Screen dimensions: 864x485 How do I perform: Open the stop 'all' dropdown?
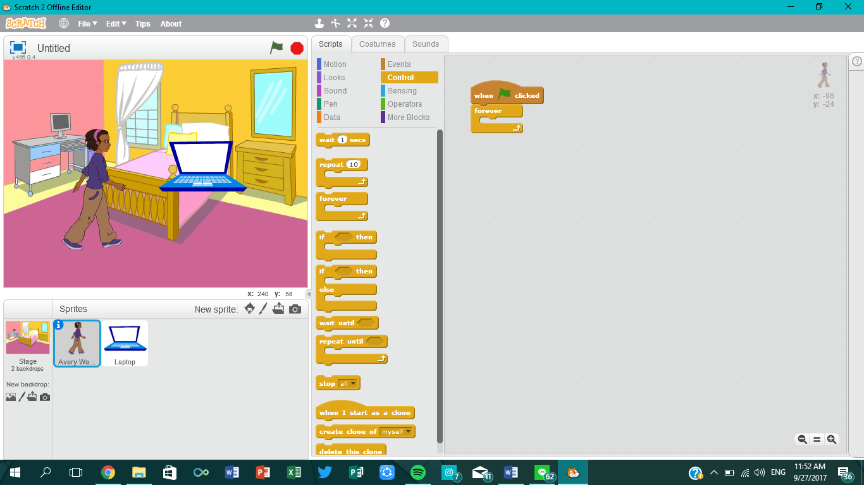coord(352,382)
